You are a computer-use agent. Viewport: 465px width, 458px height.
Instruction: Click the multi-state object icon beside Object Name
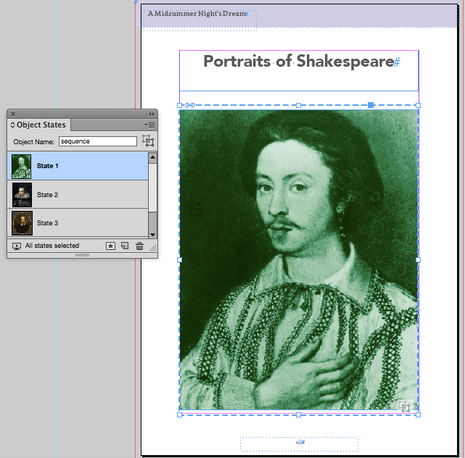coord(148,141)
